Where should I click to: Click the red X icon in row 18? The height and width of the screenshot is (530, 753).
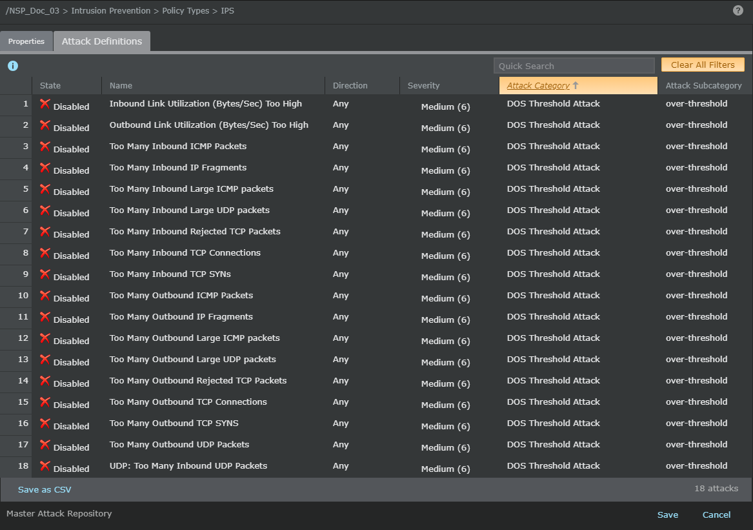45,466
